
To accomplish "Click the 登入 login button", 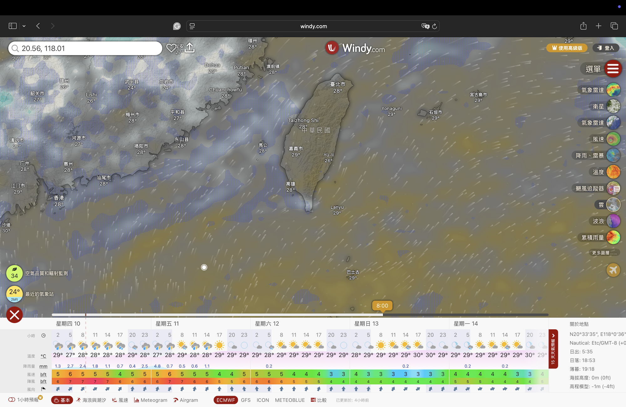I will point(606,48).
